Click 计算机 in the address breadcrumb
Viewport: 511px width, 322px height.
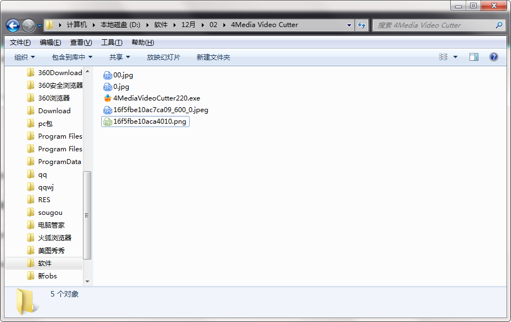click(77, 25)
